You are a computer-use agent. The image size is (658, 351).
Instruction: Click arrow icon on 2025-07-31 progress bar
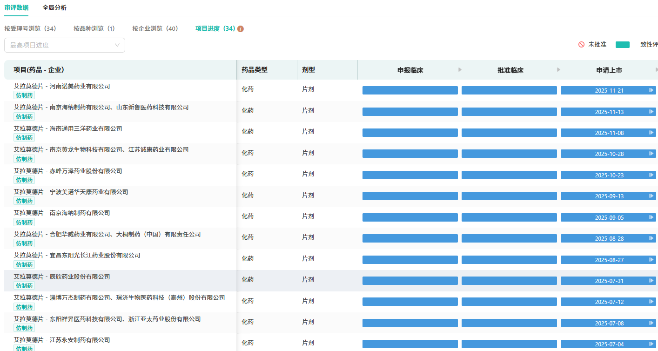(x=651, y=281)
